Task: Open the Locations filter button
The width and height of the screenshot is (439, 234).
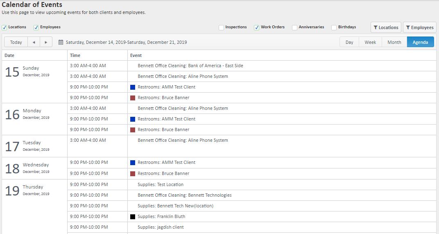Action: [386, 27]
